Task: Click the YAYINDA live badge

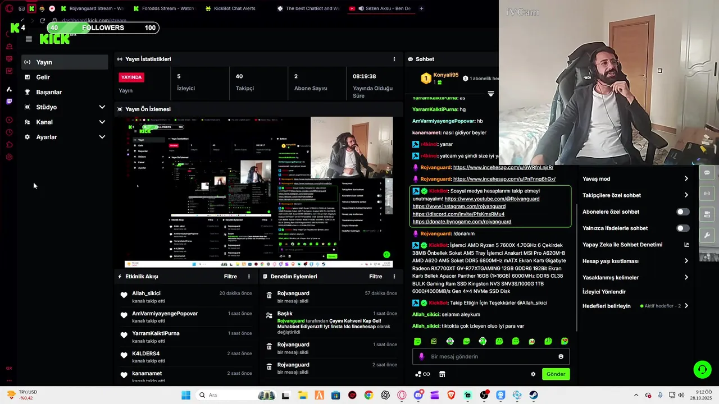Action: 131,77
